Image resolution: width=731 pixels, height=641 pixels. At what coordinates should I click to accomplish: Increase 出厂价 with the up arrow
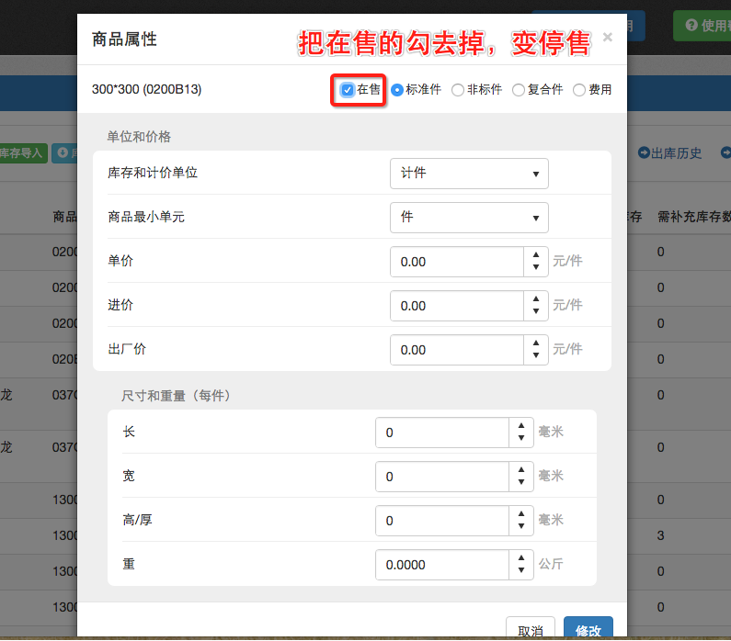(x=536, y=343)
